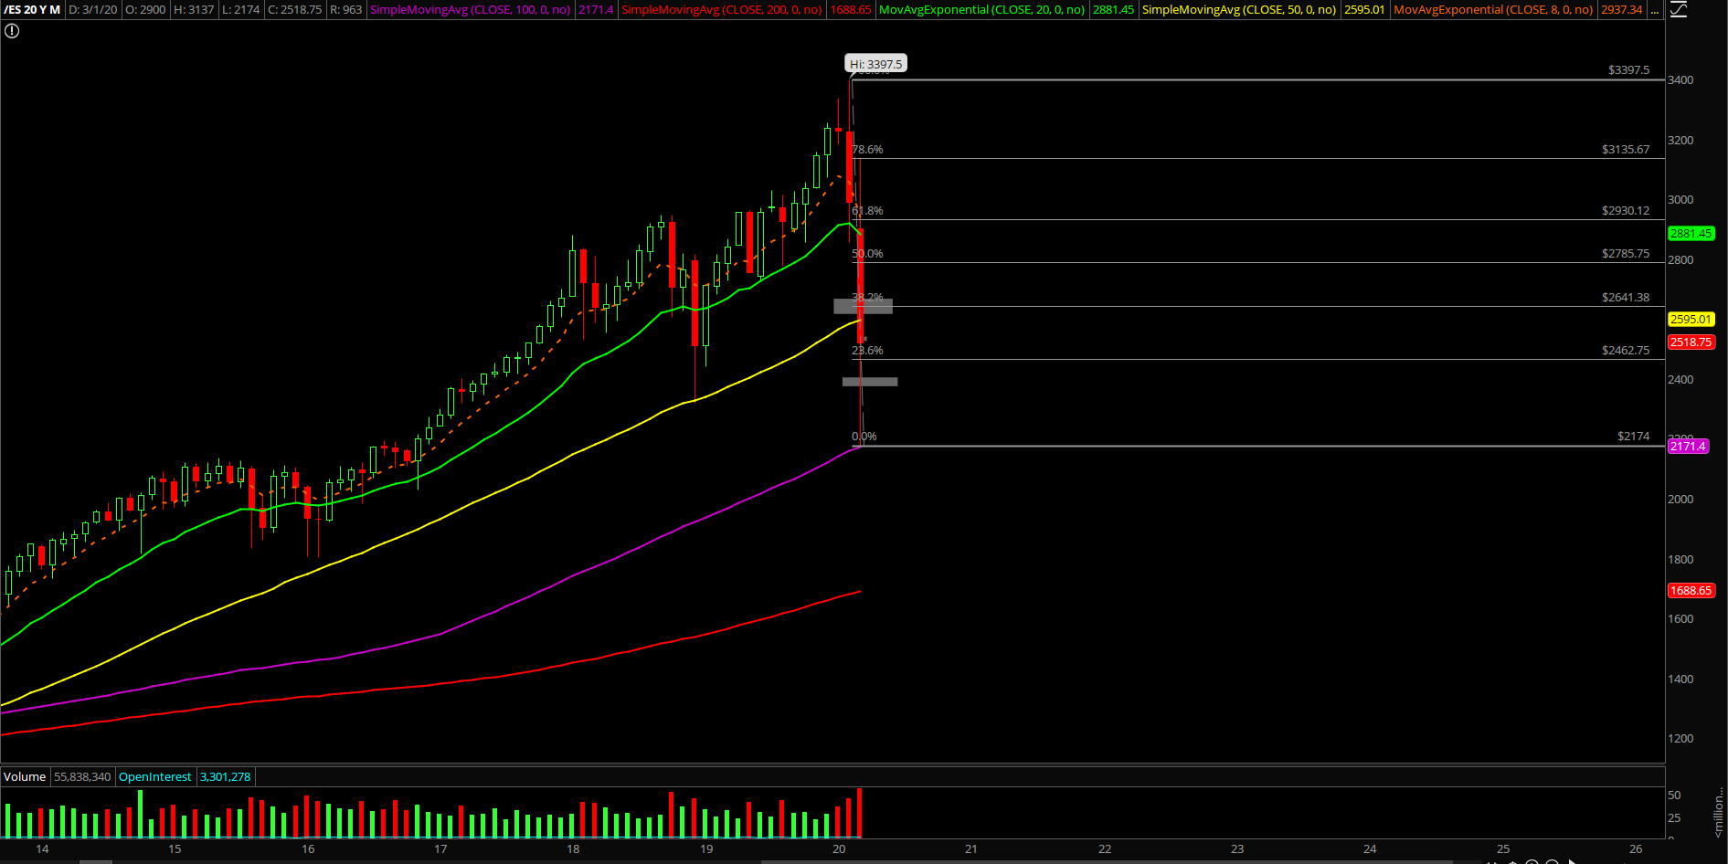Click the MovAvgExponential 8 study label
Screen dimensions: 1728x864
click(x=1493, y=10)
